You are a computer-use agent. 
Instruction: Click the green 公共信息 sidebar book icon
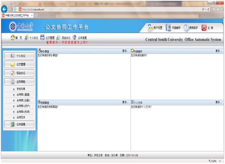pyautogui.click(x=12, y=124)
